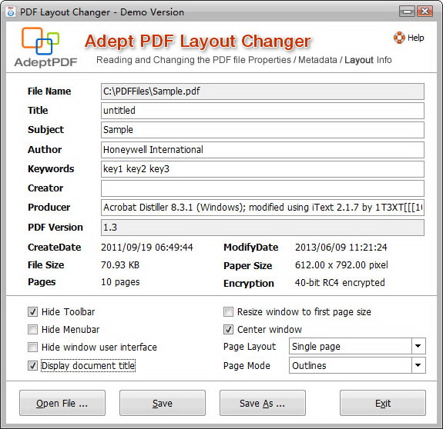
Task: Open the Help link text
Action: (415, 38)
